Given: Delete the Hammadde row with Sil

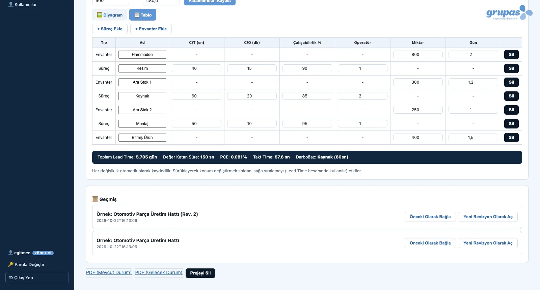Looking at the screenshot, I should (511, 55).
